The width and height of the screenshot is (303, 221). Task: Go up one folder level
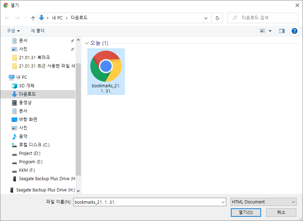33,18
